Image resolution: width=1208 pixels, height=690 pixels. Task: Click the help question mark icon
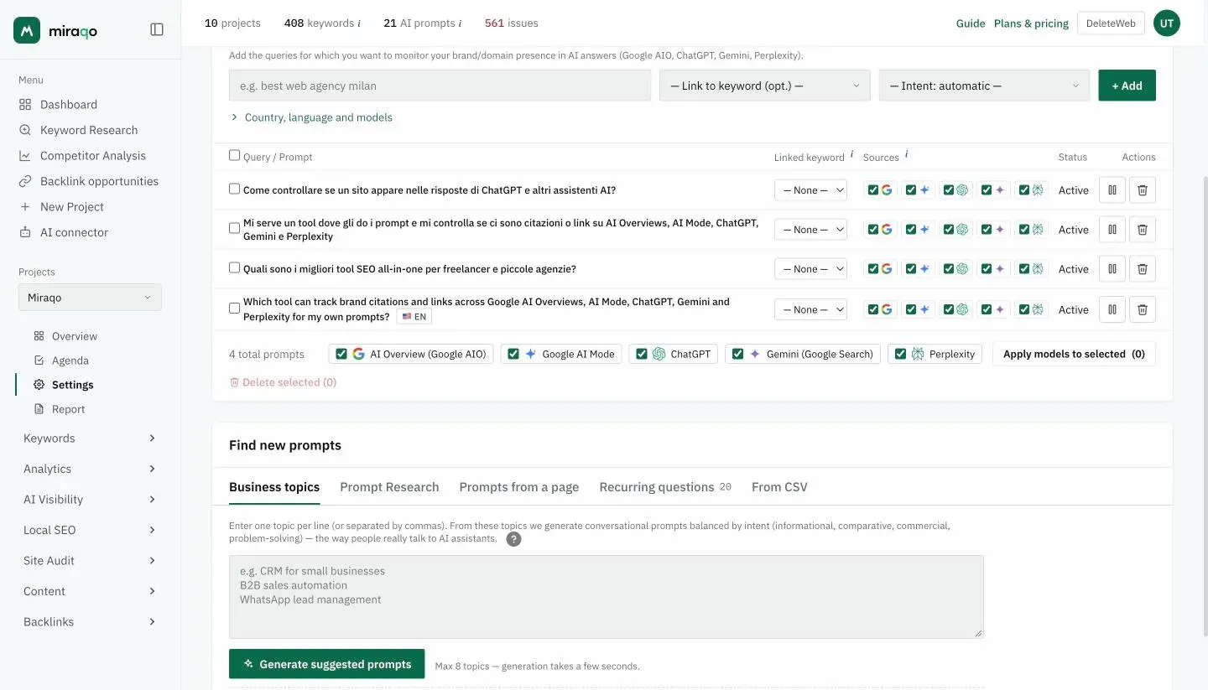point(514,539)
